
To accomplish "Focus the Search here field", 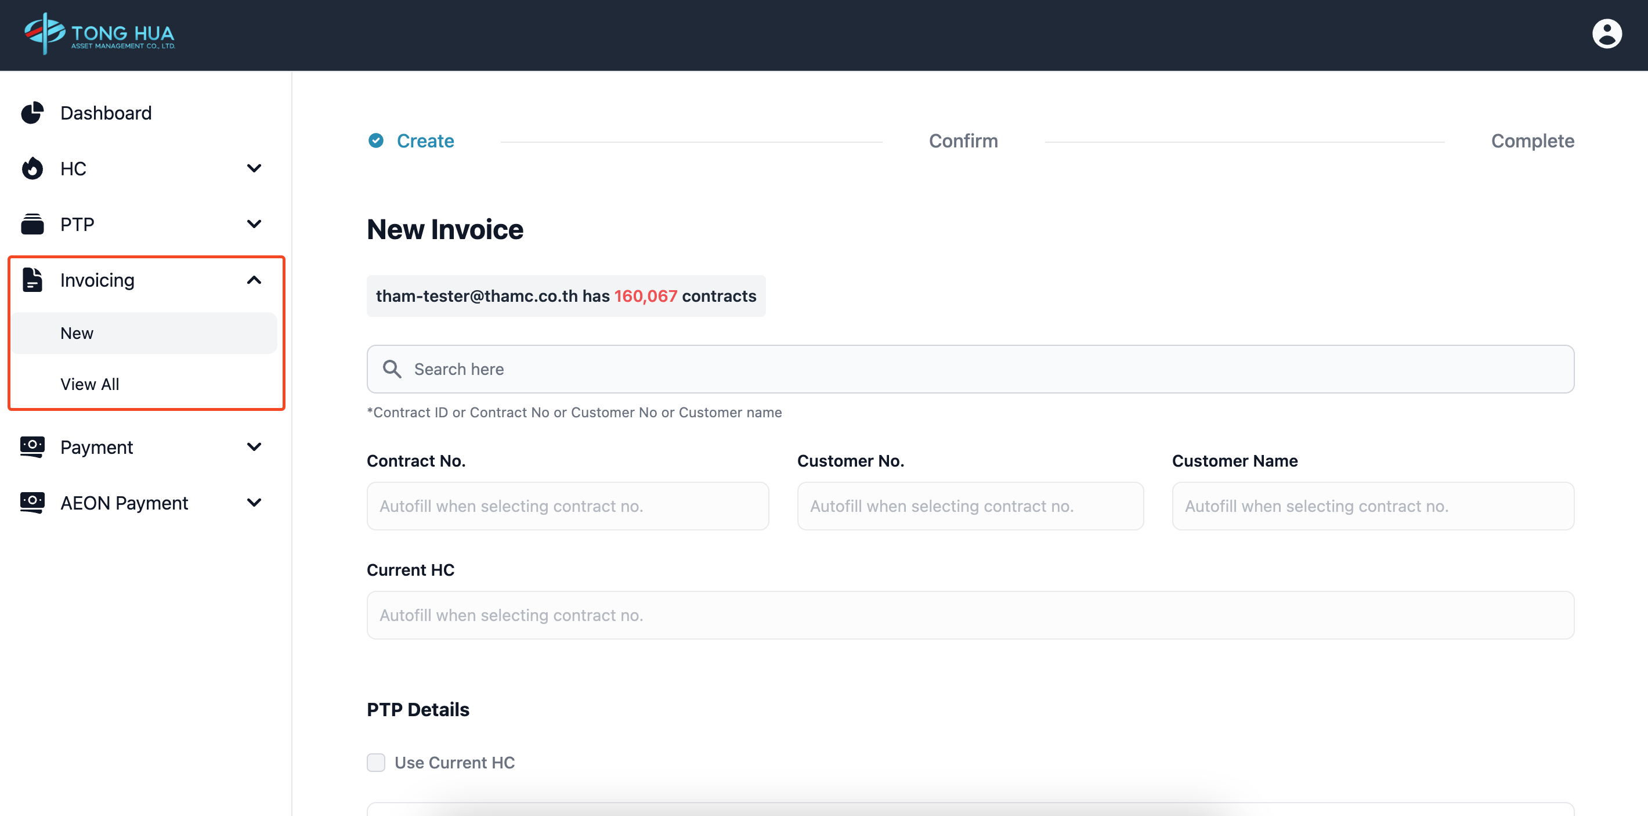I will pos(985,369).
